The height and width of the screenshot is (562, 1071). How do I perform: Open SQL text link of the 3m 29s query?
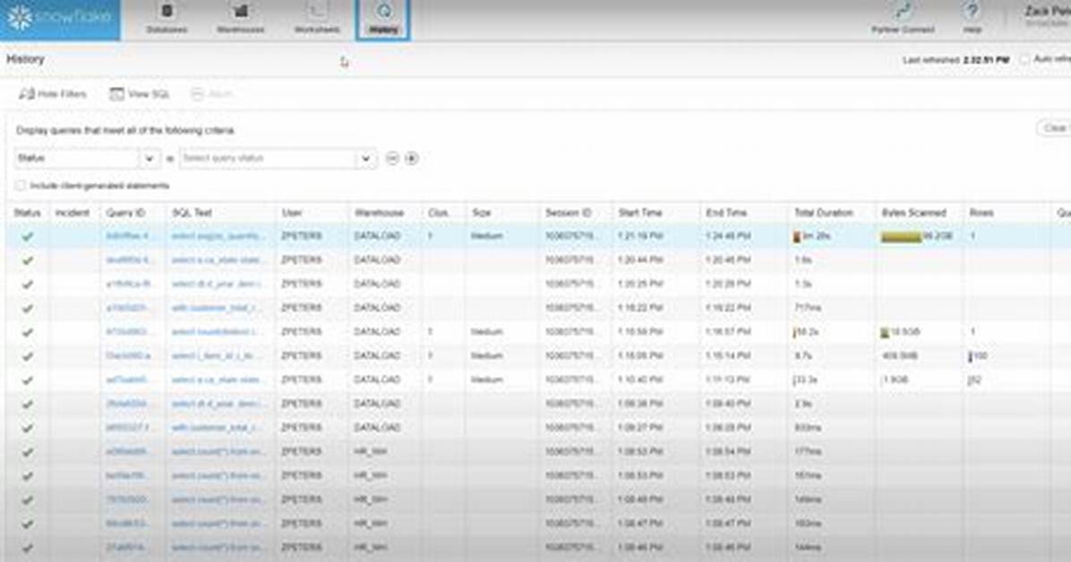[218, 236]
